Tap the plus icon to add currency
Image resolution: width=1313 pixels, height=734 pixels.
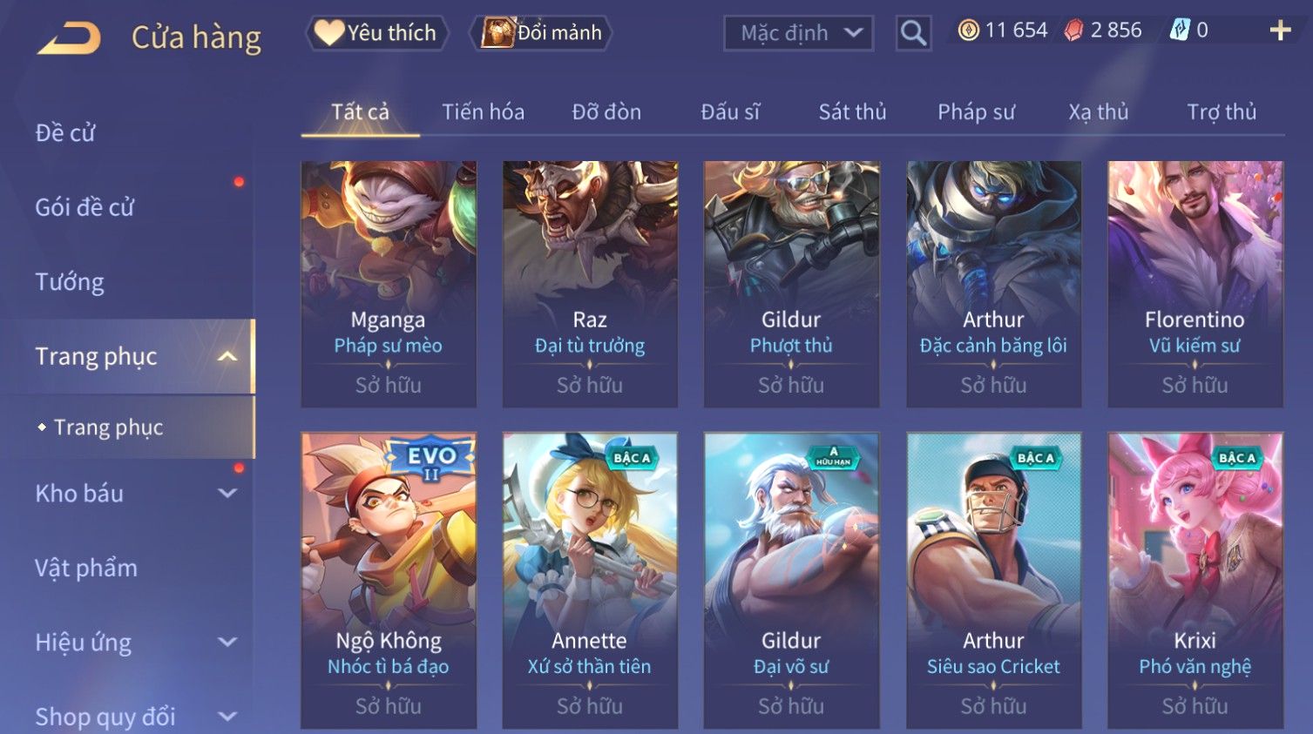(1280, 31)
